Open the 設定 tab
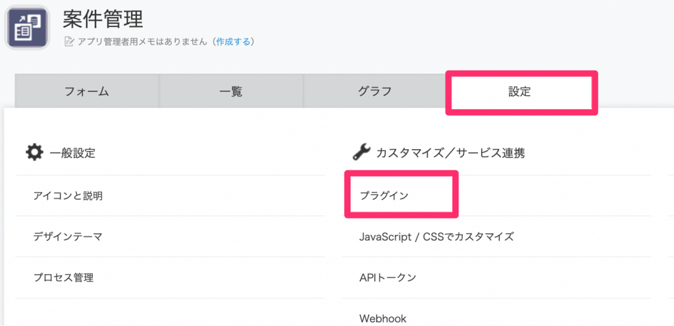The height and width of the screenshot is (326, 674). [519, 91]
